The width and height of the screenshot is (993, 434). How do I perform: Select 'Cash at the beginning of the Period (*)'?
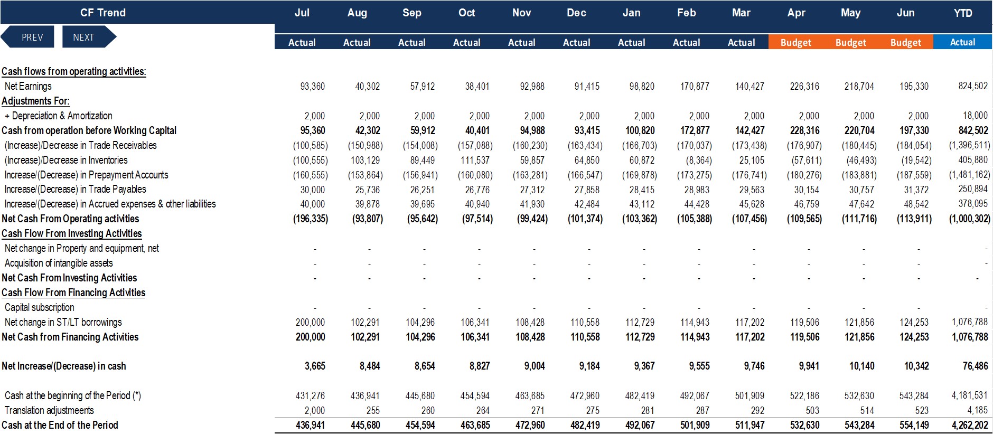coord(72,395)
